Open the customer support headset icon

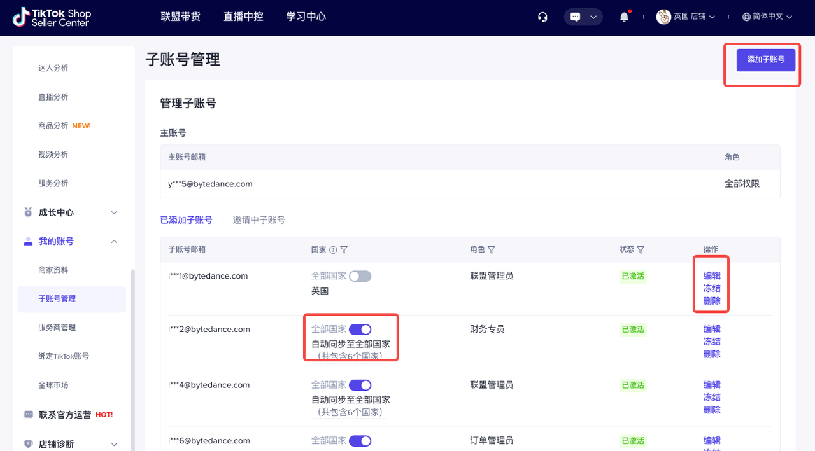542,17
